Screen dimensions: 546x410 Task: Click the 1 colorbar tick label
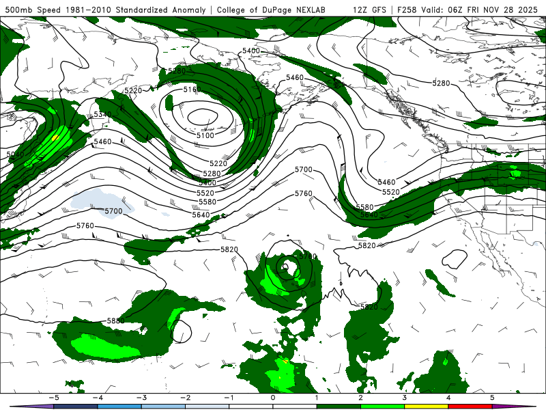point(317,398)
